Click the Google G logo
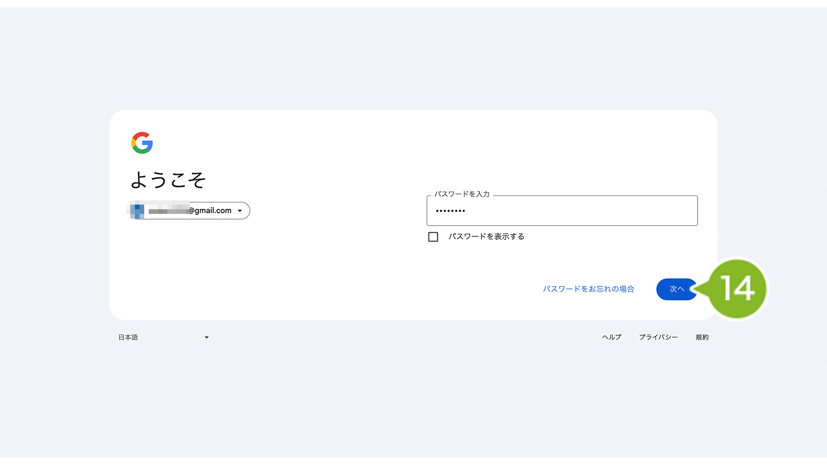 [142, 143]
